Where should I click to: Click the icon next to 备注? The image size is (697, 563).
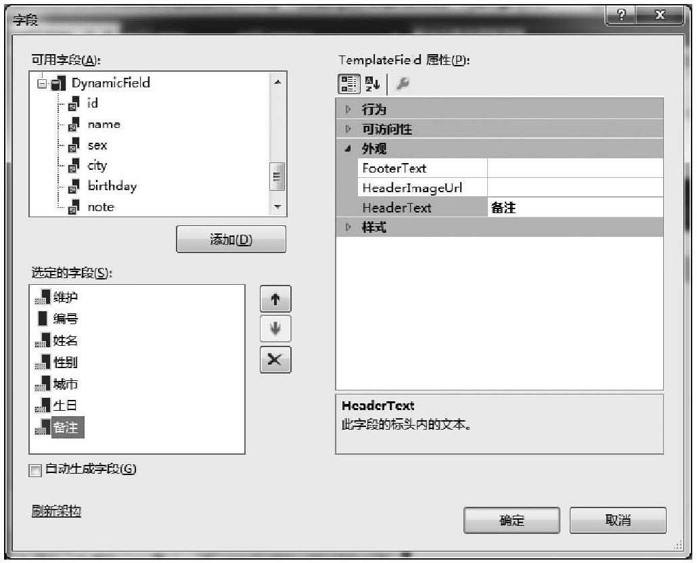(43, 427)
